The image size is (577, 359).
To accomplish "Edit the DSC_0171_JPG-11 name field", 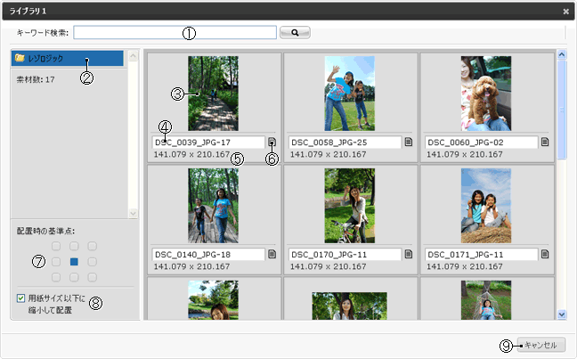I will tap(482, 255).
